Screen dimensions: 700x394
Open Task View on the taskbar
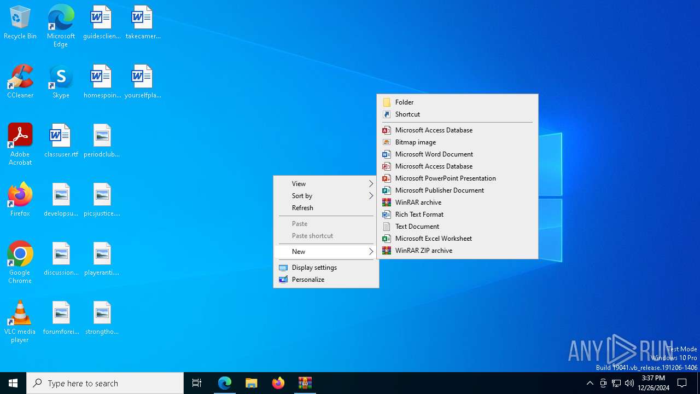197,383
